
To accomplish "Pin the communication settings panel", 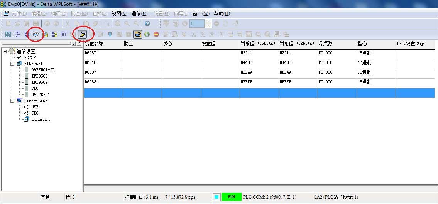I will point(74,44).
